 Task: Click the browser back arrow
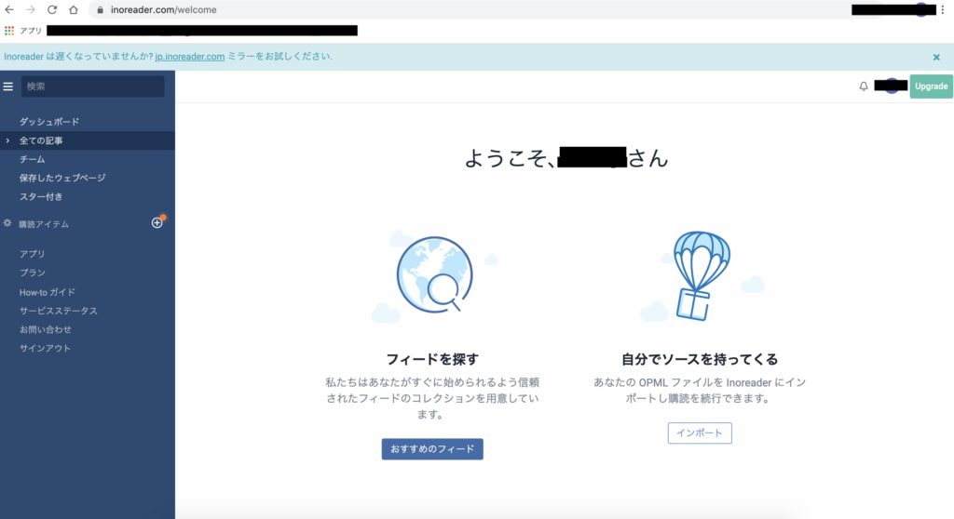9,9
